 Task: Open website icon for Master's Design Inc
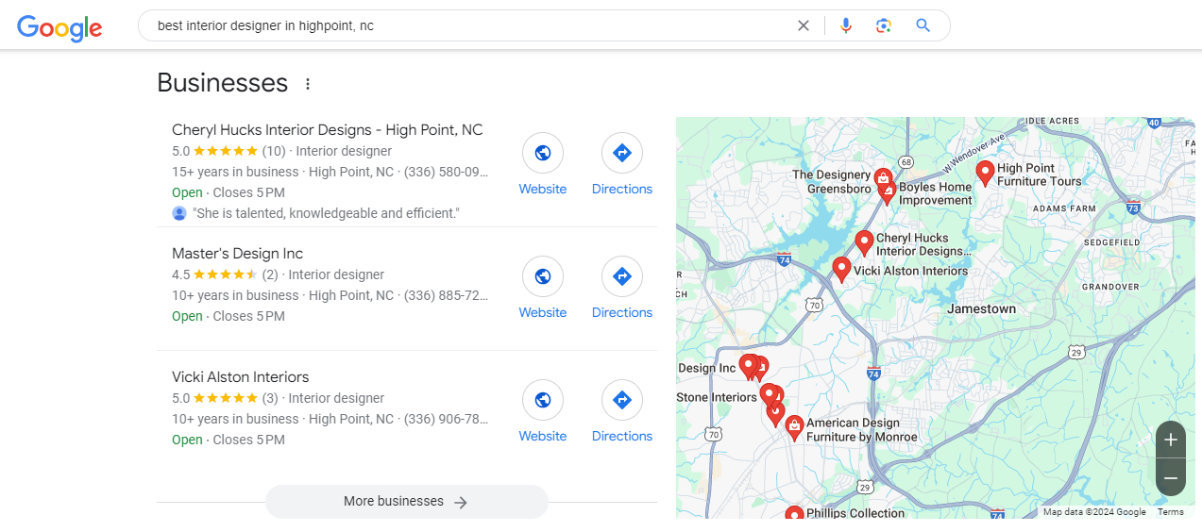click(543, 276)
